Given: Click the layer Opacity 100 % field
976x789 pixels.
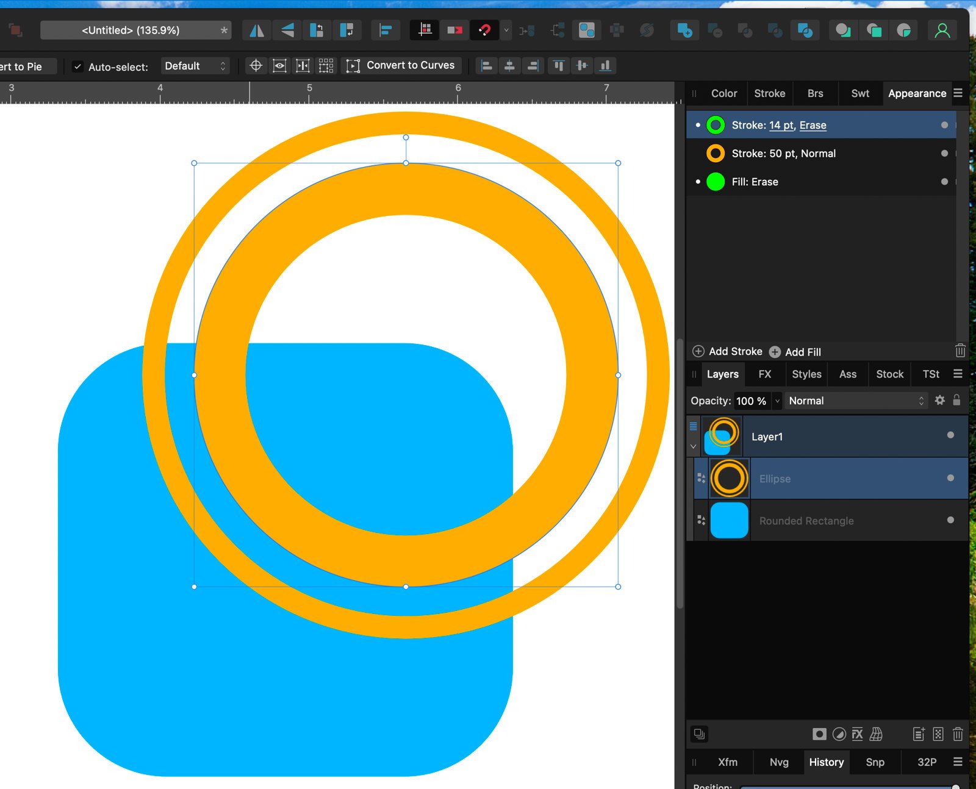Looking at the screenshot, I should (x=752, y=401).
